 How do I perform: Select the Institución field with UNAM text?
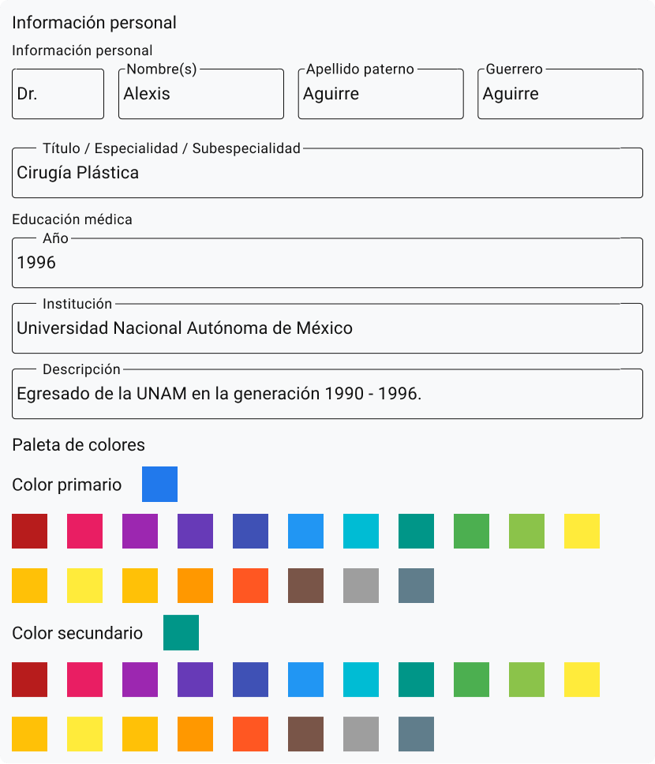pos(327,328)
